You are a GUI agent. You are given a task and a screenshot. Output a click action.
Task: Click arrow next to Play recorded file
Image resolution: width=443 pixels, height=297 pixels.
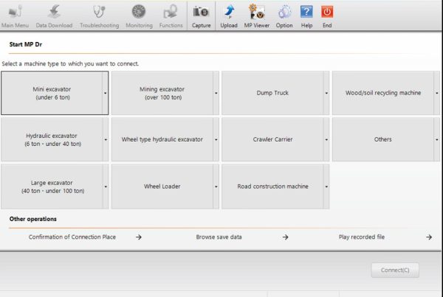tap(429, 237)
